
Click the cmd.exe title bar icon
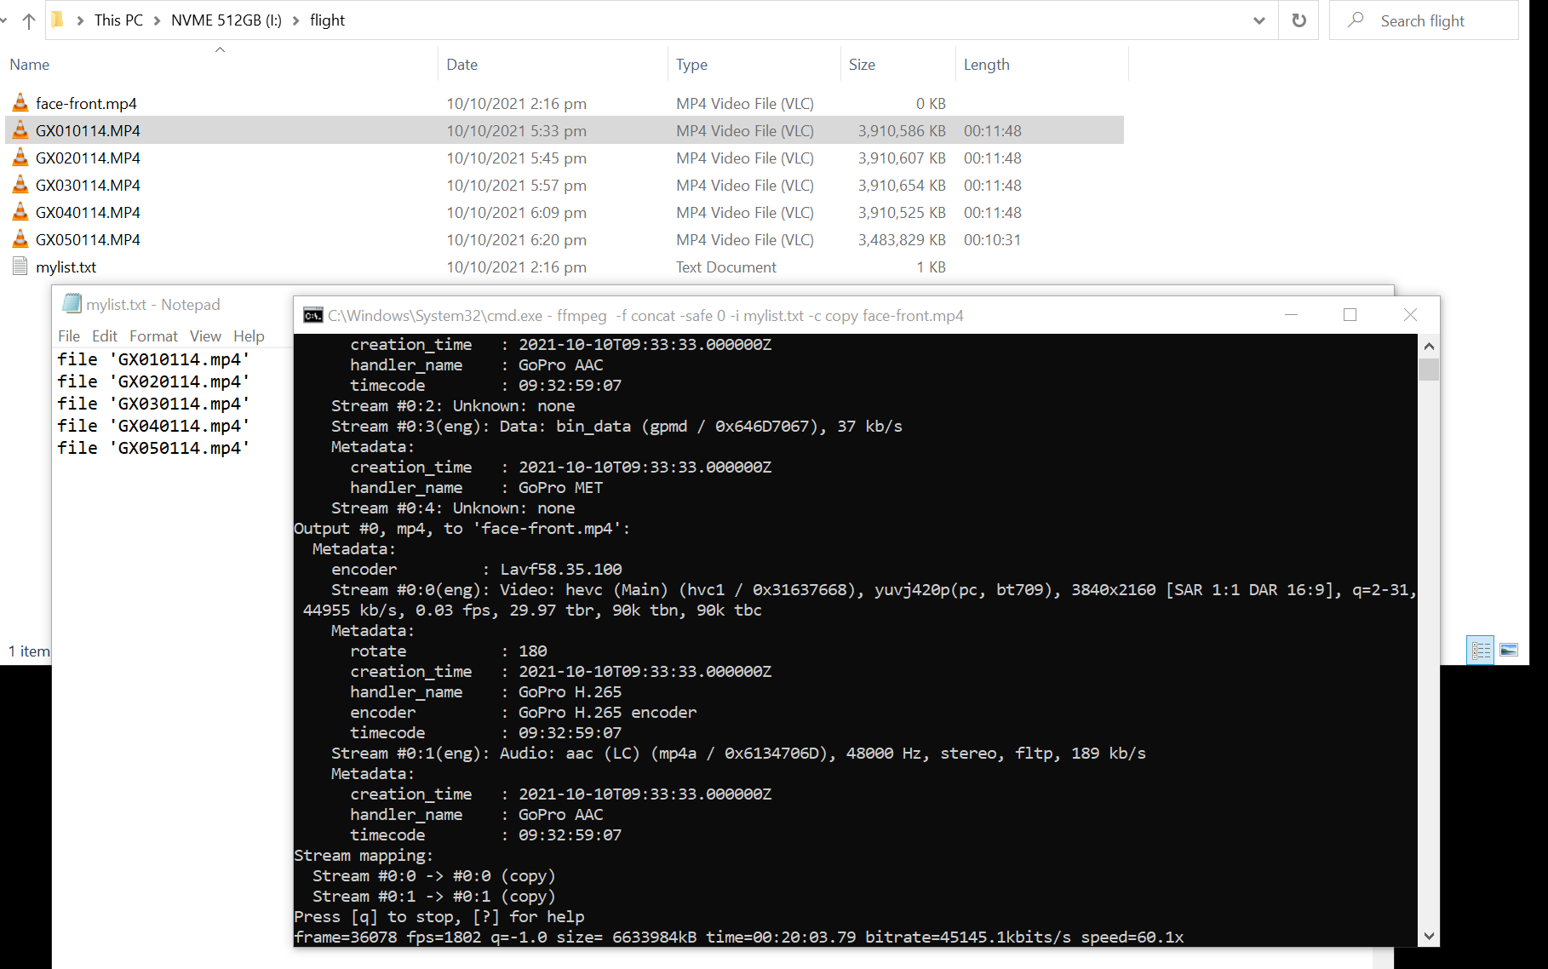point(312,316)
